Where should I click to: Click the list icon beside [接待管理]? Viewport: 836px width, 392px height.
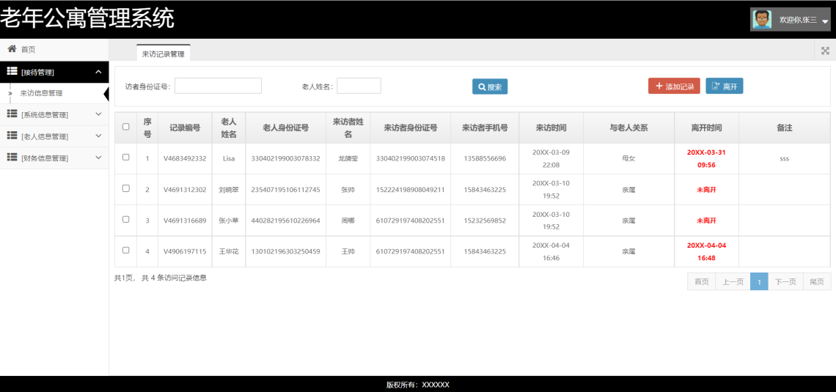pyautogui.click(x=12, y=71)
